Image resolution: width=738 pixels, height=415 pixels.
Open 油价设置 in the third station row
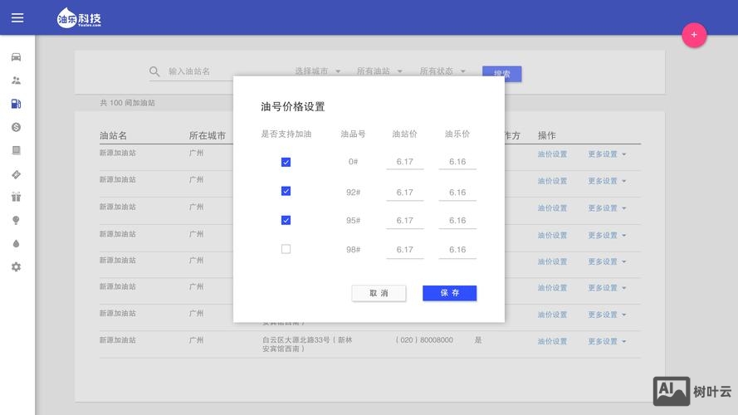[552, 208]
